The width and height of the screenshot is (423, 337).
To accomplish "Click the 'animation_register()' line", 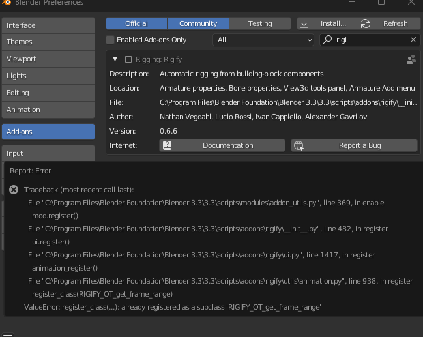I will click(x=65, y=268).
